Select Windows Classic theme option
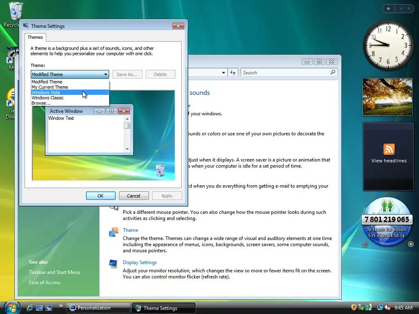 (x=70, y=98)
